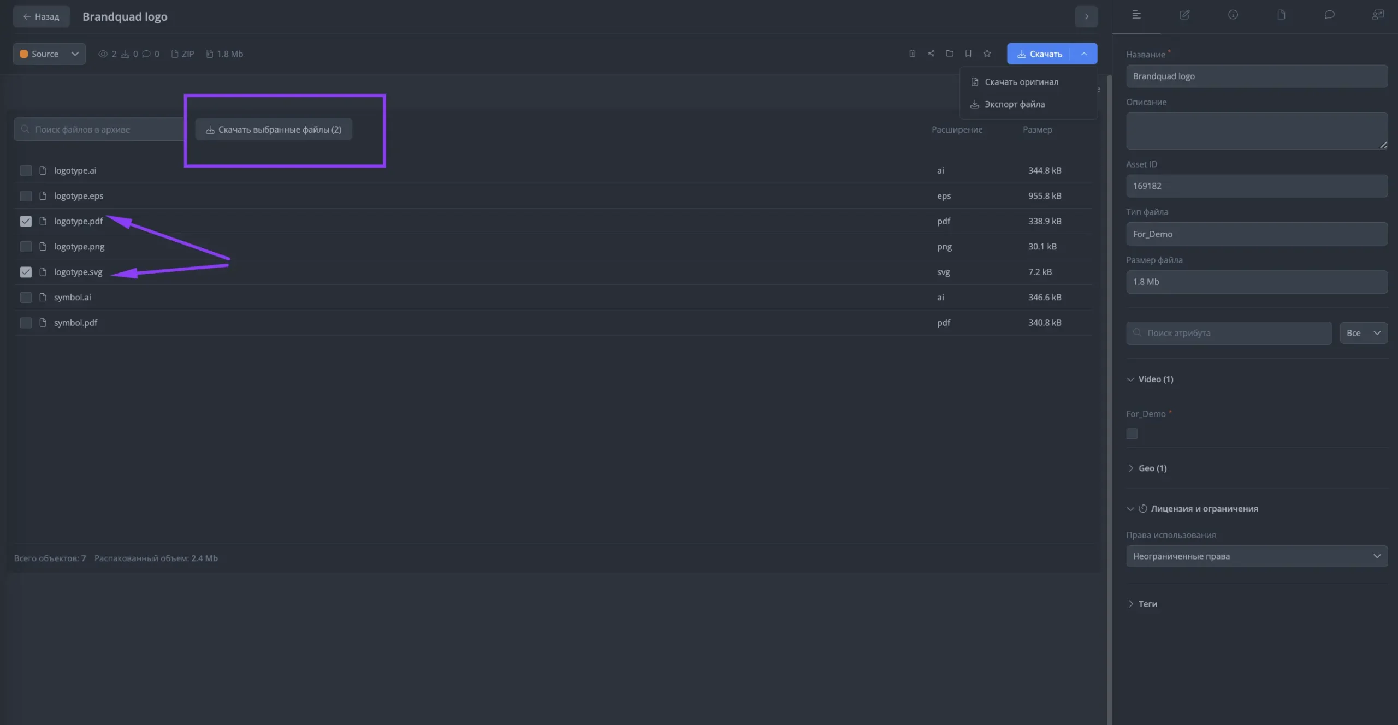
Task: Check the logotype.png checkbox
Action: (x=26, y=247)
